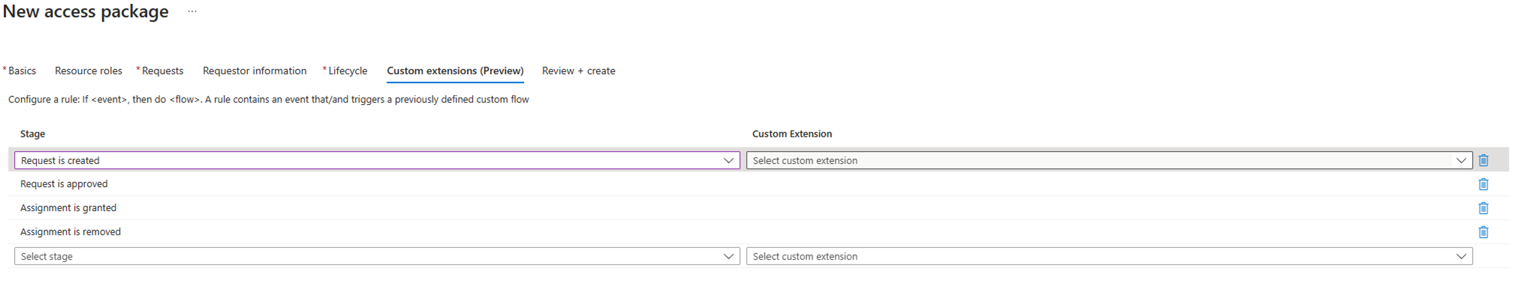Screen dimensions: 1533x297
Task: Go to the Resource roles tab
Action: (x=89, y=71)
